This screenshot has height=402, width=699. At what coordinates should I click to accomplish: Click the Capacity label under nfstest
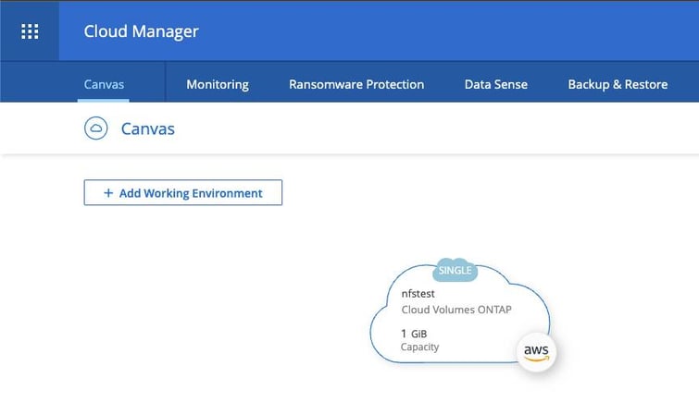point(419,347)
